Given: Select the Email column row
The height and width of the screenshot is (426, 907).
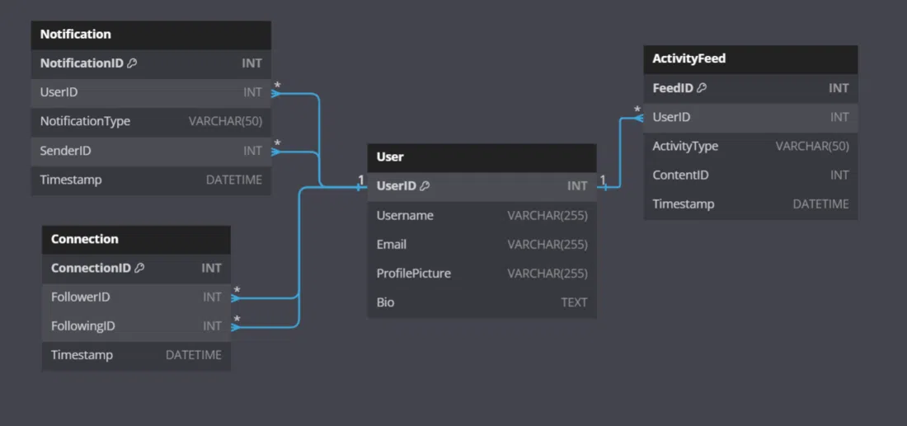Looking at the screenshot, I should click(482, 245).
